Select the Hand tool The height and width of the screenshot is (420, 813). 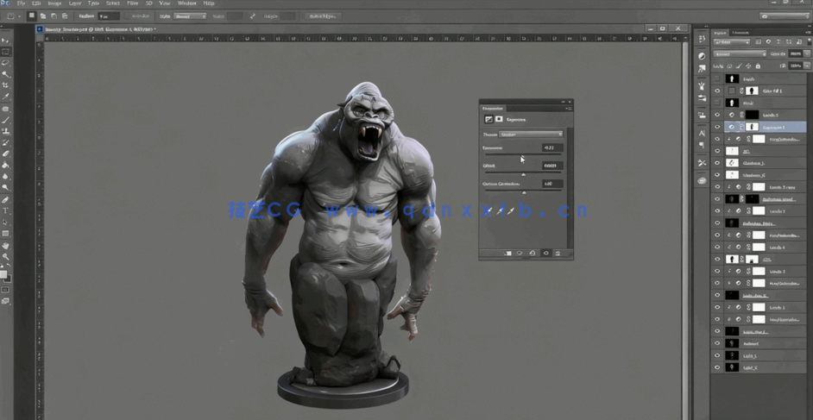click(5, 246)
